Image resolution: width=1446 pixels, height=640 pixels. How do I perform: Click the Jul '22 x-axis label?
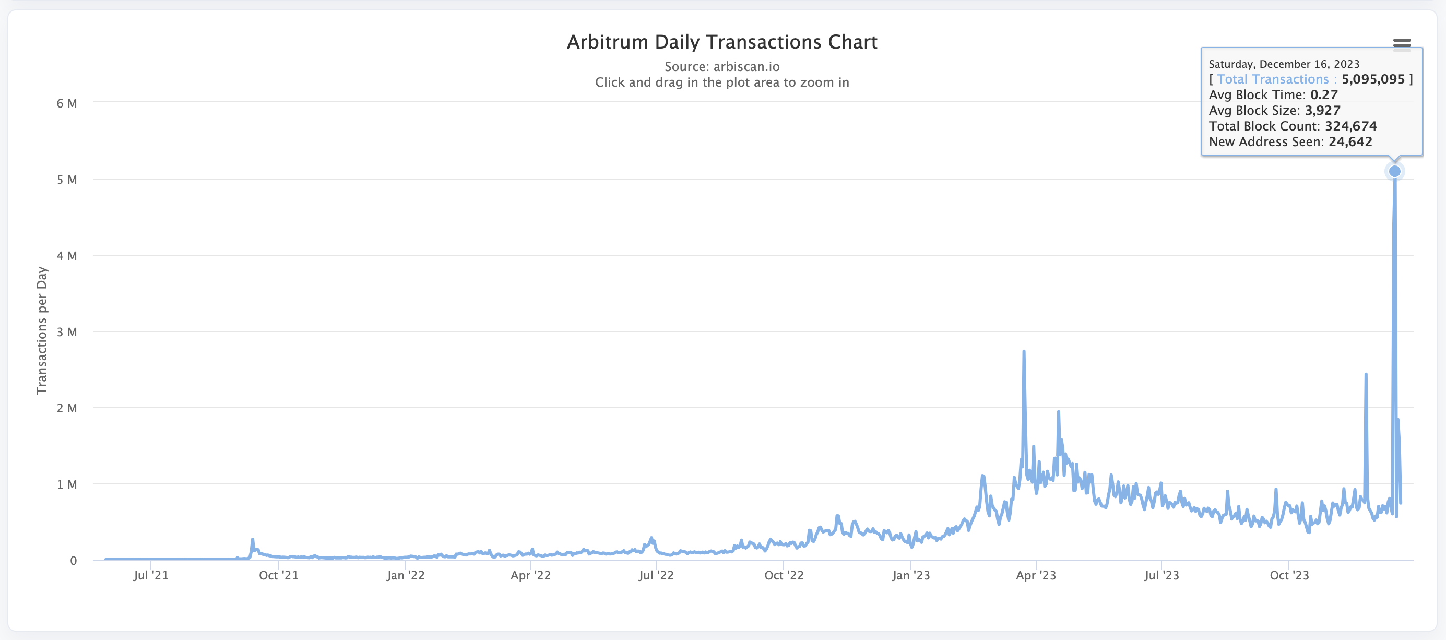[x=656, y=575]
